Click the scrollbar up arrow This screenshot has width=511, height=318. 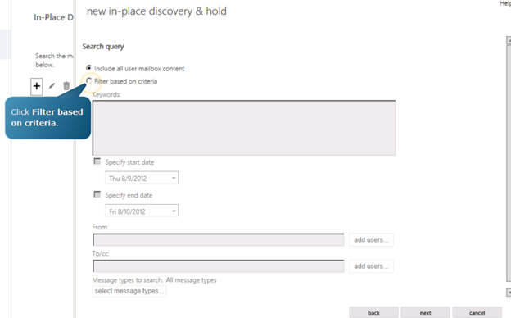[x=509, y=40]
